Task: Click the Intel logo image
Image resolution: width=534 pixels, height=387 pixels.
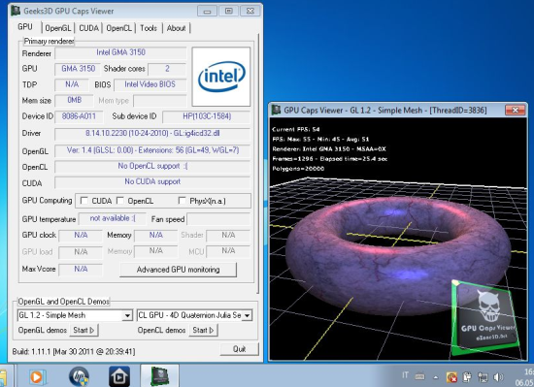Action: point(221,77)
